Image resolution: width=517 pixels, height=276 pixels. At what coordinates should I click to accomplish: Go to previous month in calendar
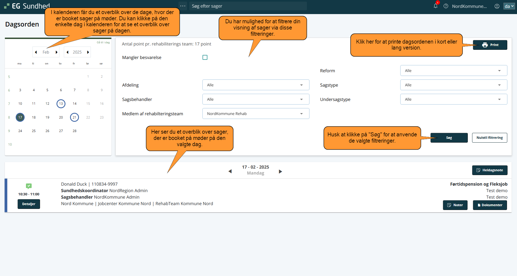[36, 52]
